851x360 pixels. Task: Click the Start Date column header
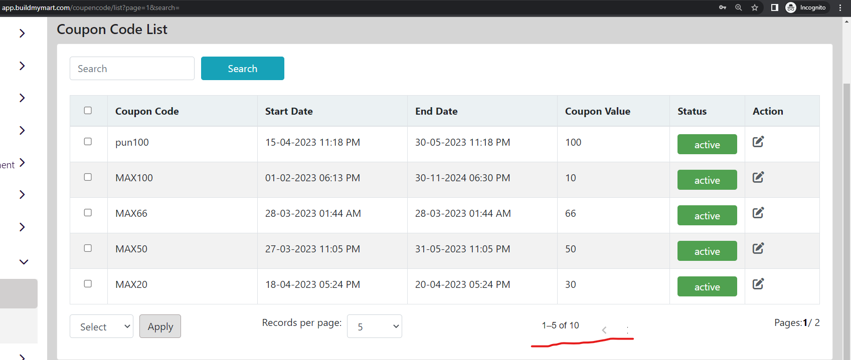pyautogui.click(x=289, y=111)
